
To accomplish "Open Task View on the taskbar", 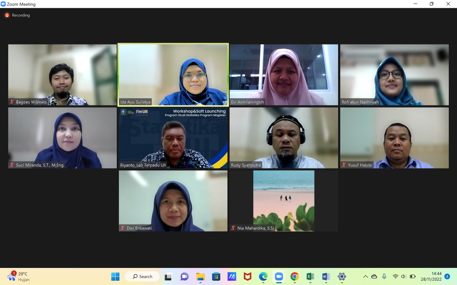I will click(x=168, y=276).
